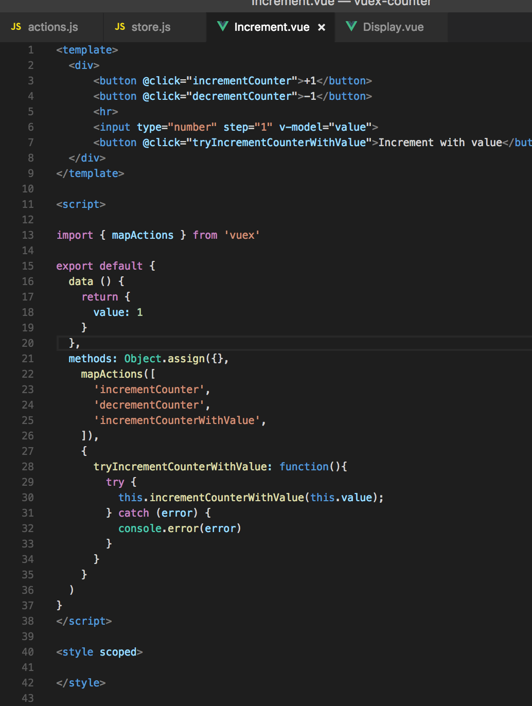Click tryIncrementCounterWithValue method name on line 28
Viewport: 532px width, 706px height.
pos(180,467)
